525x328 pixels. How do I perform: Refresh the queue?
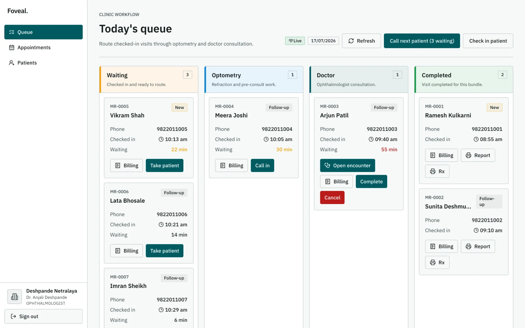pos(361,41)
